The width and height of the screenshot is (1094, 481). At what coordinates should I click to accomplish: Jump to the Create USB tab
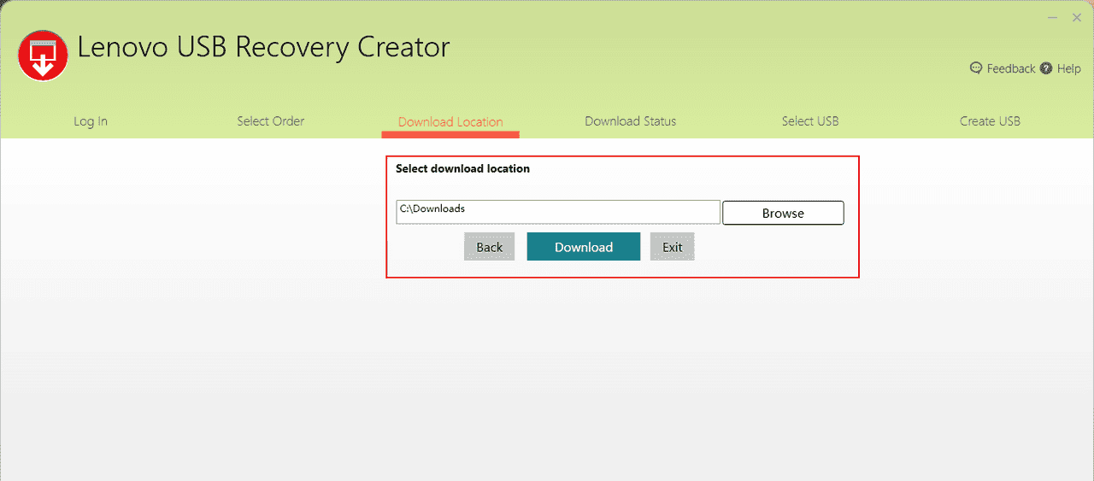(990, 121)
